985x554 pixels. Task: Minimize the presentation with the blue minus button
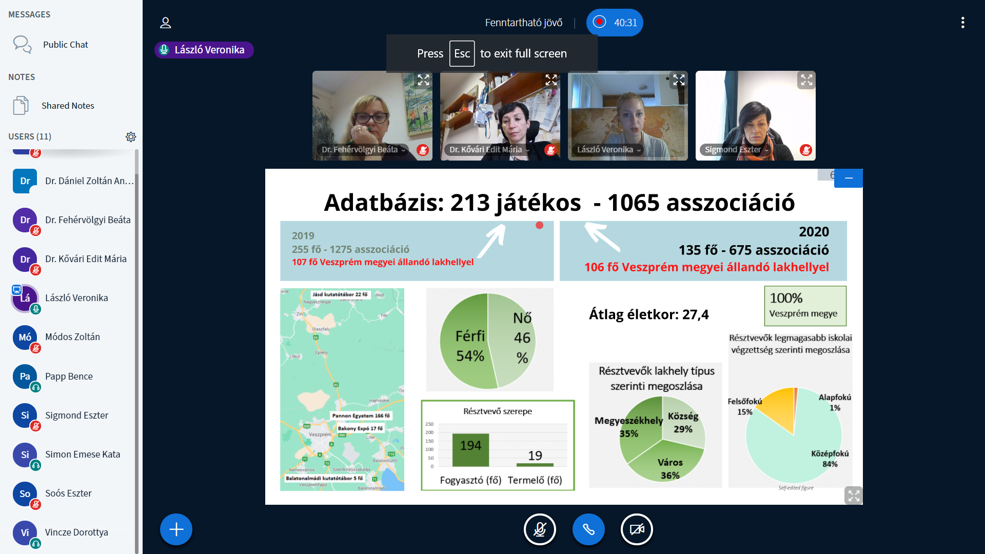(848, 178)
